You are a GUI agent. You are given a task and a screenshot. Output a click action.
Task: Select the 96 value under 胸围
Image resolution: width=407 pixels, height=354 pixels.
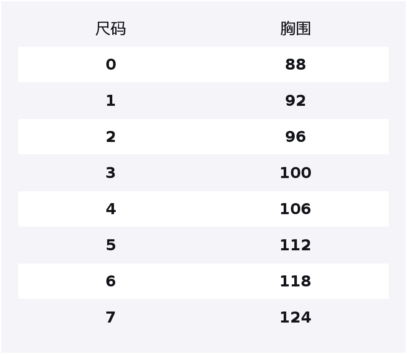(295, 137)
